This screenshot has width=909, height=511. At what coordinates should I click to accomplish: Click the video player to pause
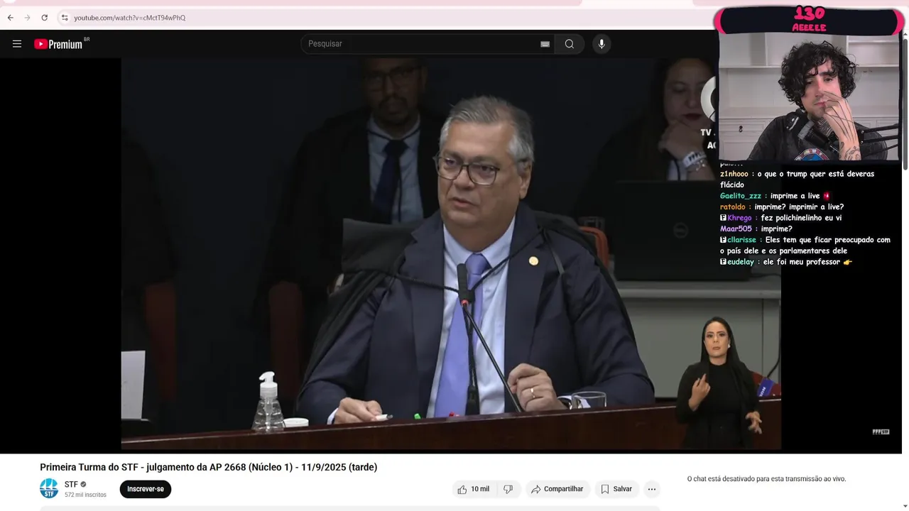click(450, 253)
